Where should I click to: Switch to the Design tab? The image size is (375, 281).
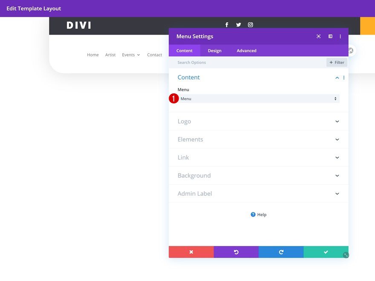[x=214, y=50]
